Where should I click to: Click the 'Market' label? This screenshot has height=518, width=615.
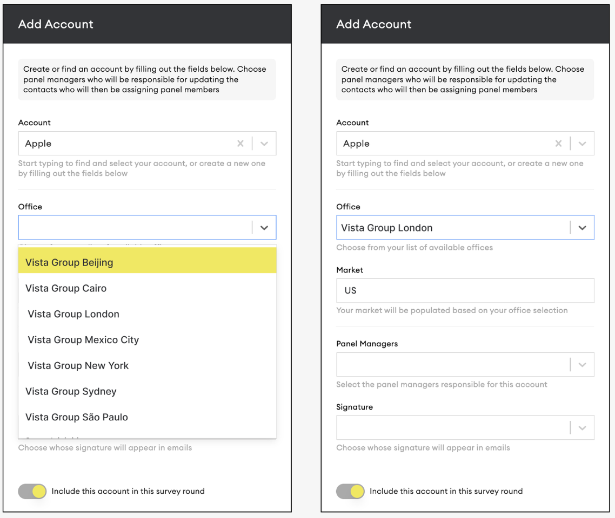pos(350,270)
